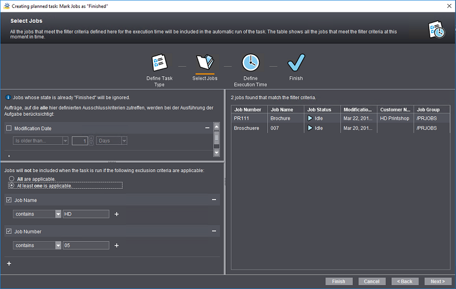Enable the Modification Date checkbox
Viewport: 456px width, 289px height.
click(9, 128)
